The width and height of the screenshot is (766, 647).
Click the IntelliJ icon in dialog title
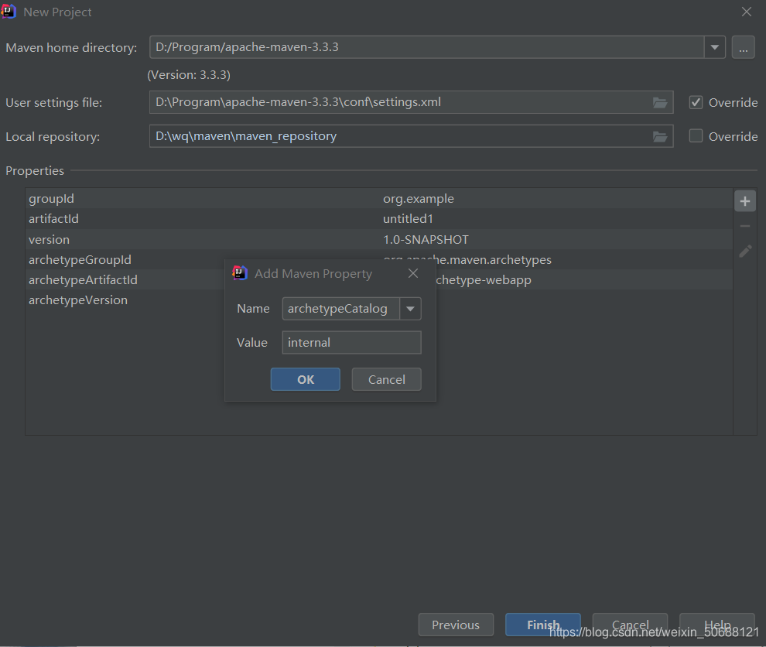240,273
